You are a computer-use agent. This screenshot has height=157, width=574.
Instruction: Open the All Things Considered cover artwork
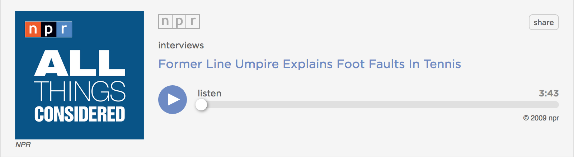pyautogui.click(x=79, y=75)
